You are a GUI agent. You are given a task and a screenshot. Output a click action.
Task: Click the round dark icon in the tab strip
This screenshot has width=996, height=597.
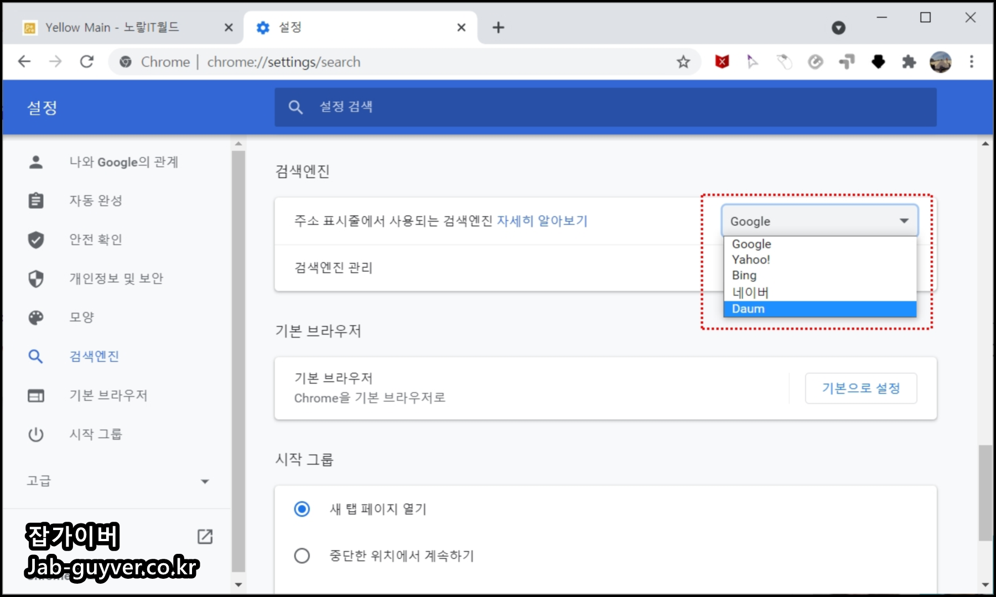839,28
